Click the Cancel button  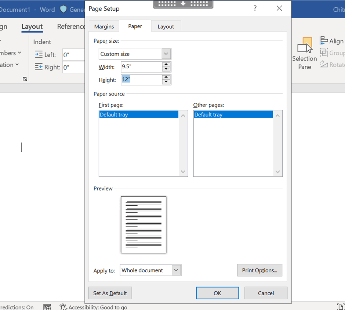click(x=266, y=293)
